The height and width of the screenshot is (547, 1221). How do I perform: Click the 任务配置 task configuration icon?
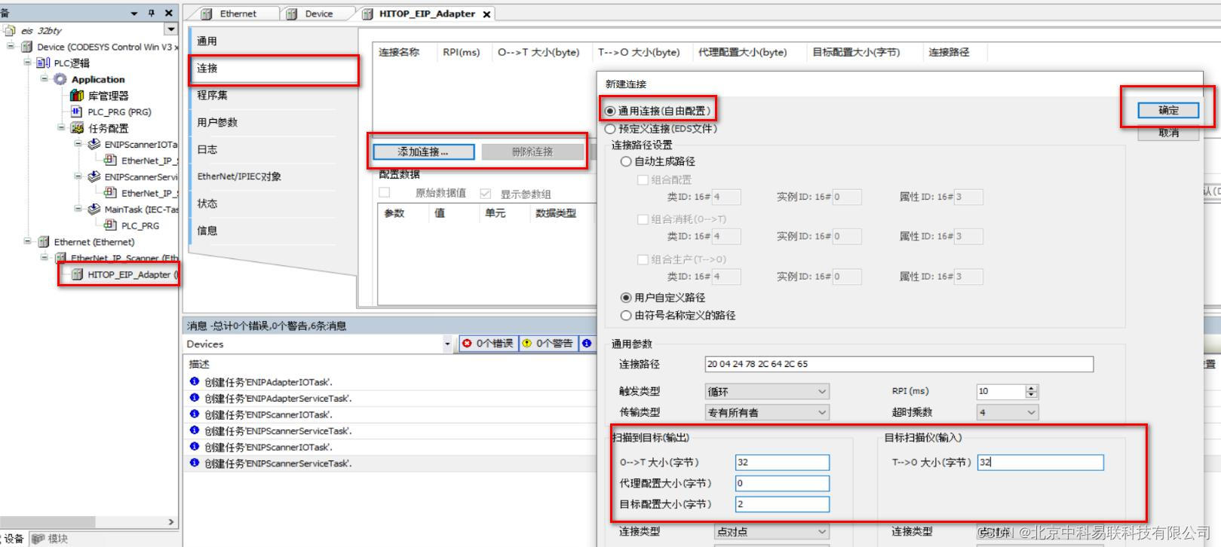[76, 128]
